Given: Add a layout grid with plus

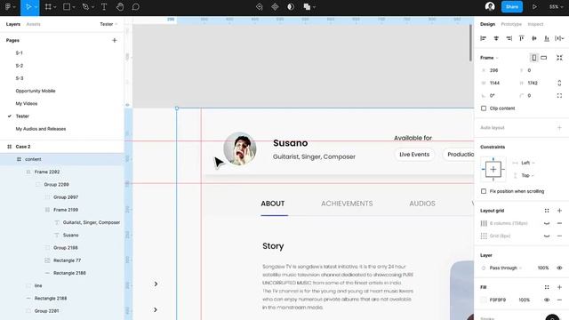Looking at the screenshot, I should [559, 211].
